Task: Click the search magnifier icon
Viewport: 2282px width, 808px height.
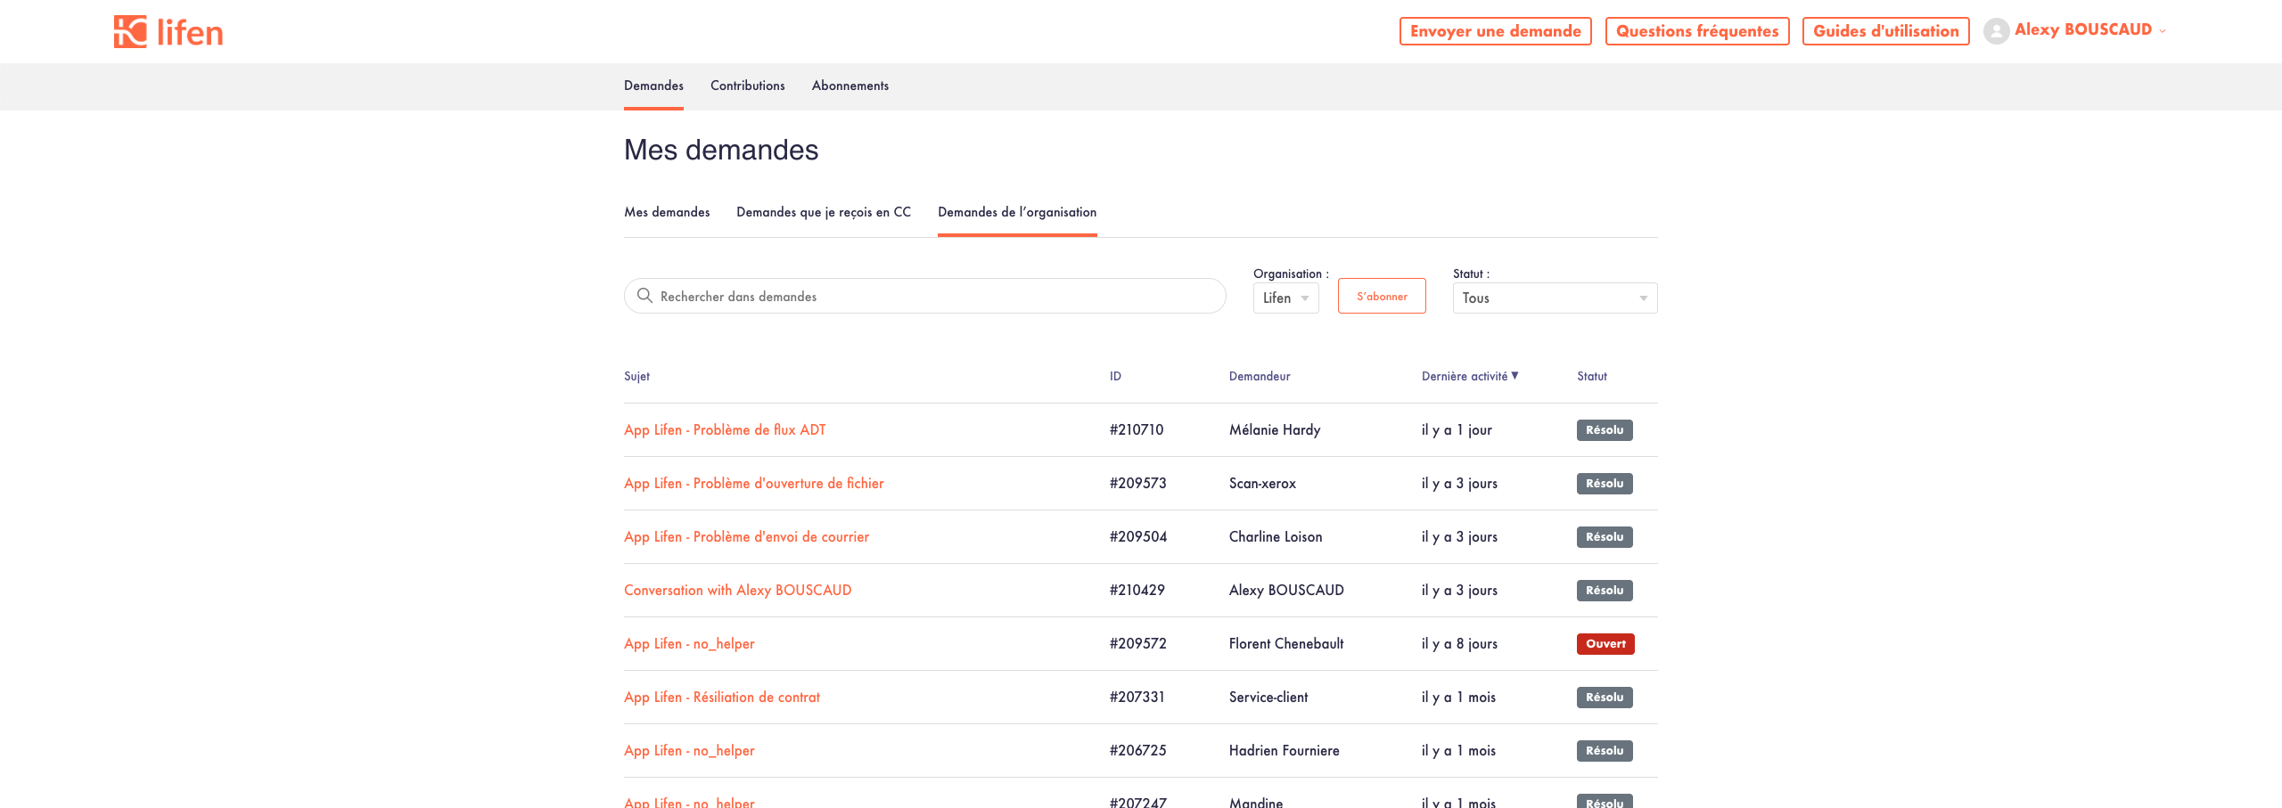Action: pos(644,296)
